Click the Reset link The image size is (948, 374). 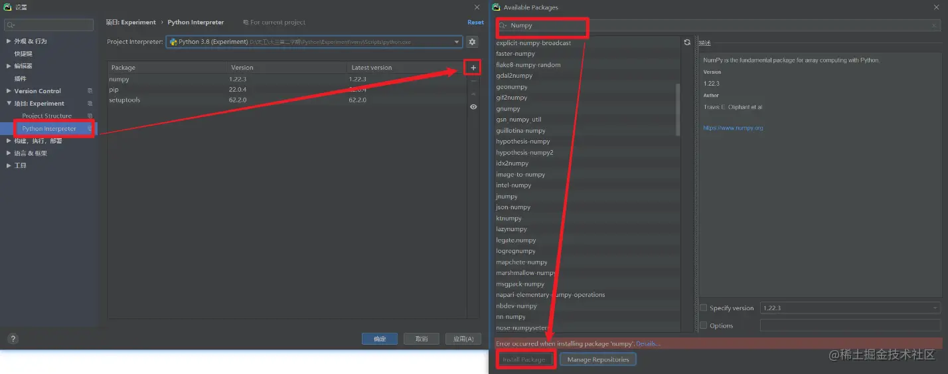click(476, 23)
